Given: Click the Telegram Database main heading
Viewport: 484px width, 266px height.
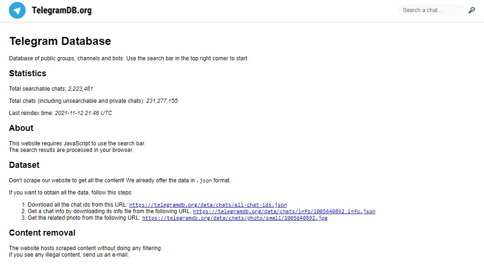Looking at the screenshot, I should click(x=60, y=41).
